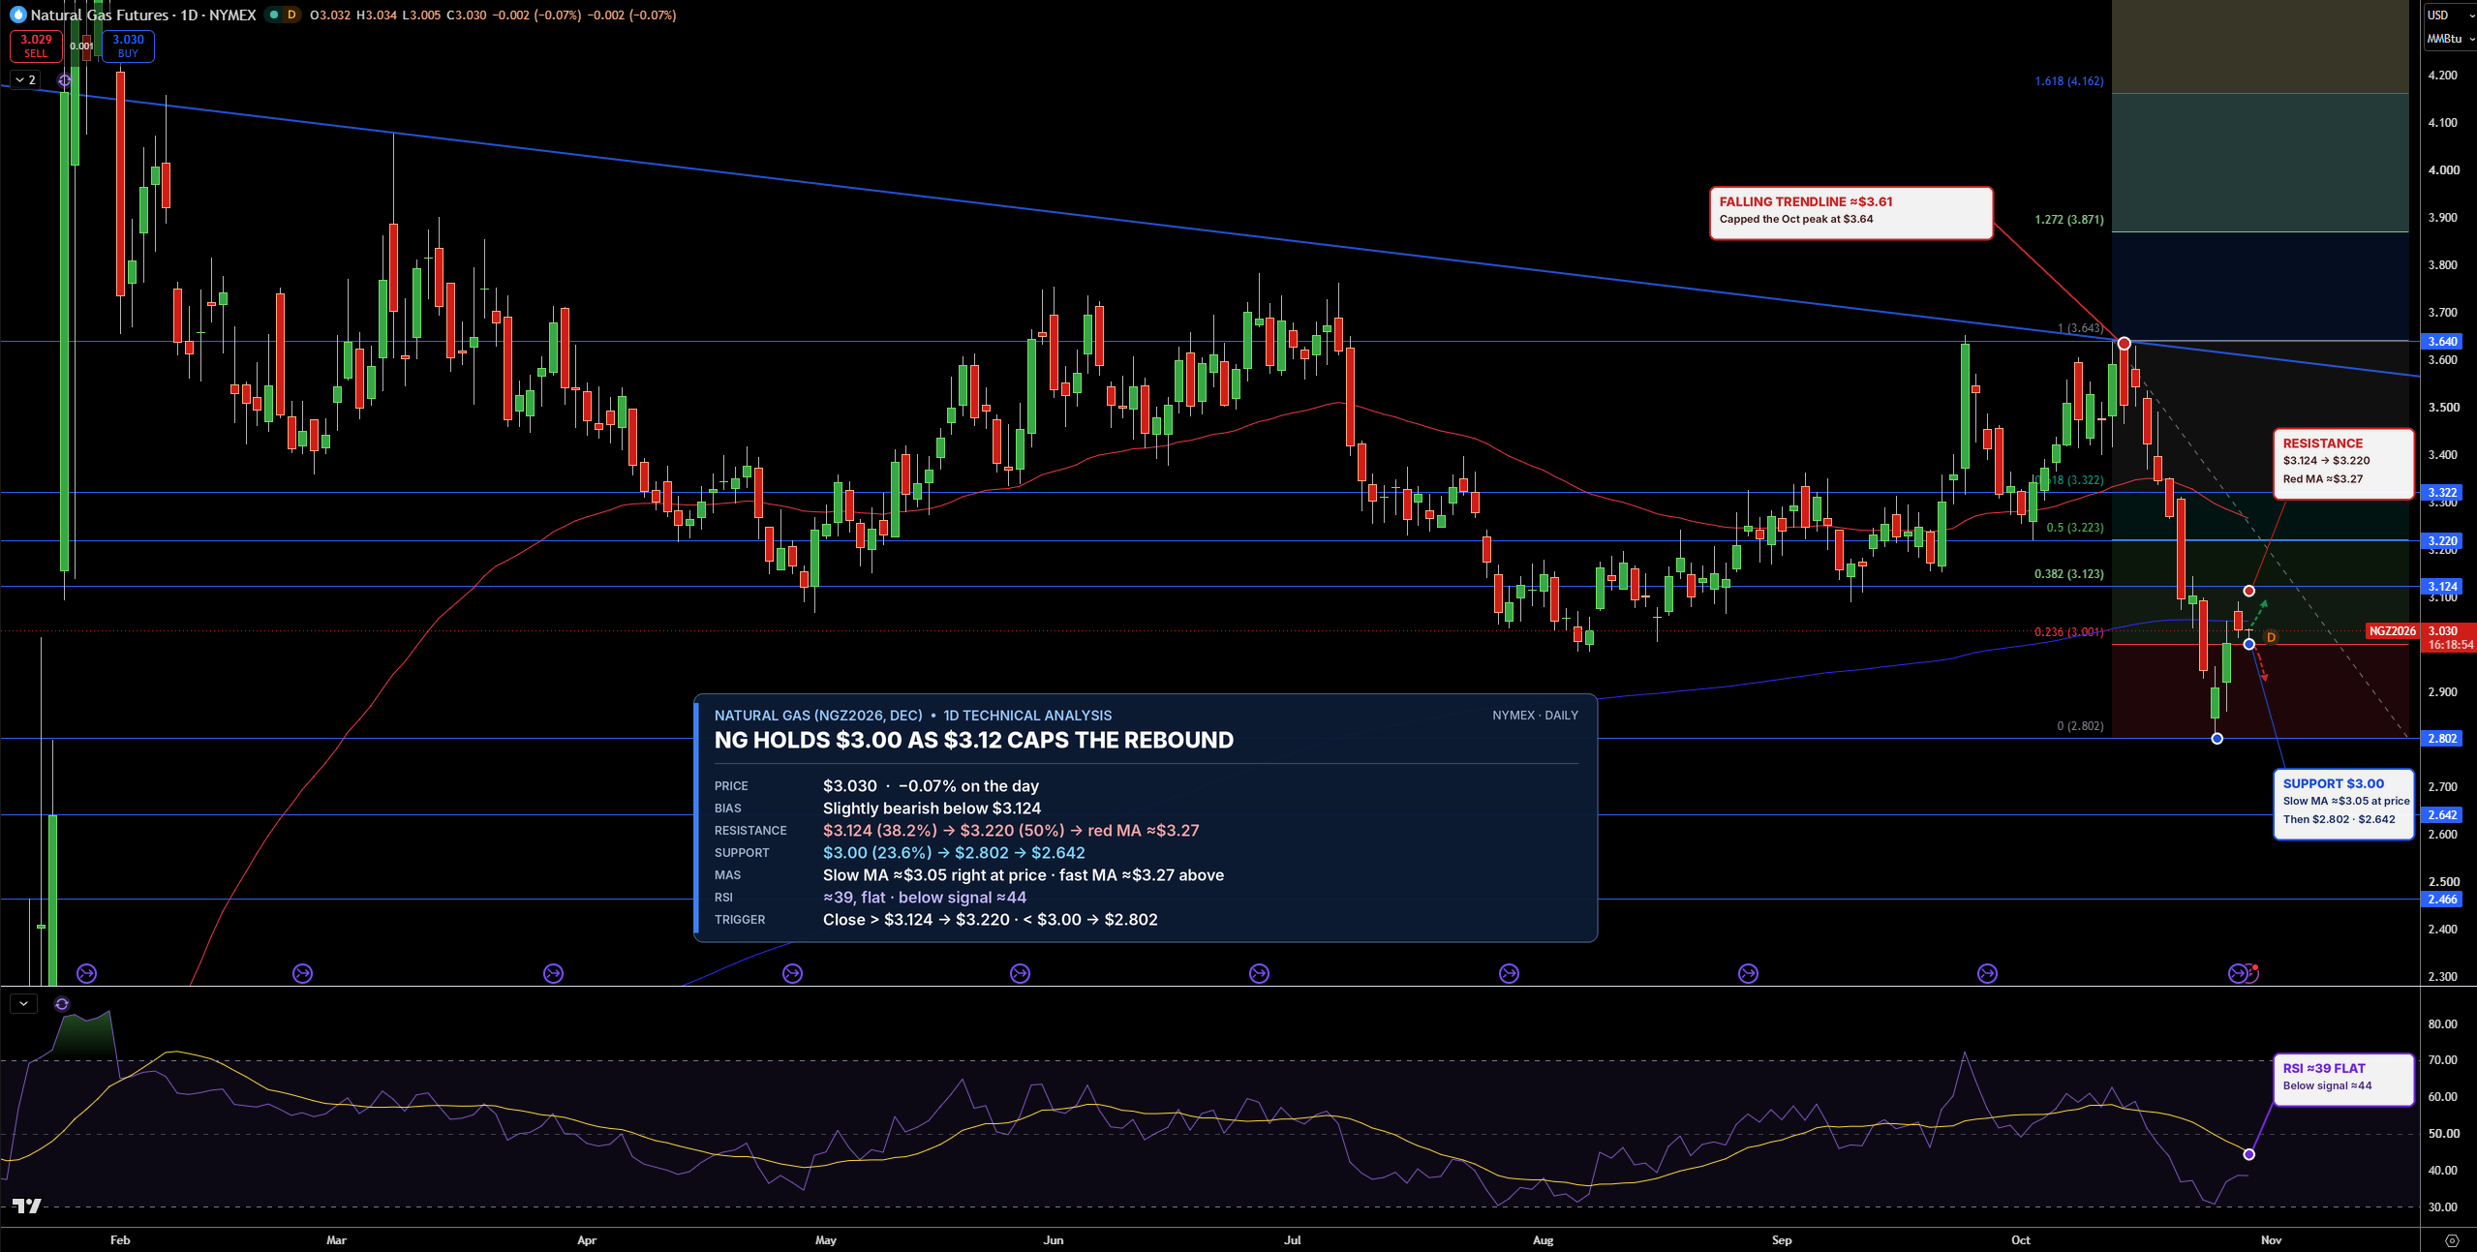
Task: Click the 1.618 (4.162) Fibonacci level label
Action: point(2068,81)
